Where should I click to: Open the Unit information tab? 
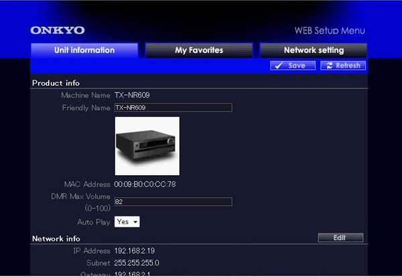point(84,50)
